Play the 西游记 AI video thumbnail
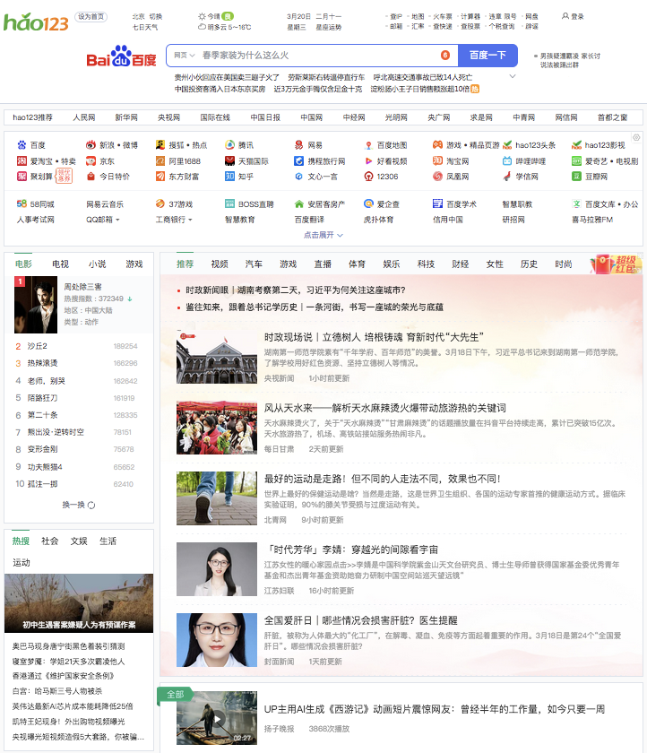 coord(217,718)
